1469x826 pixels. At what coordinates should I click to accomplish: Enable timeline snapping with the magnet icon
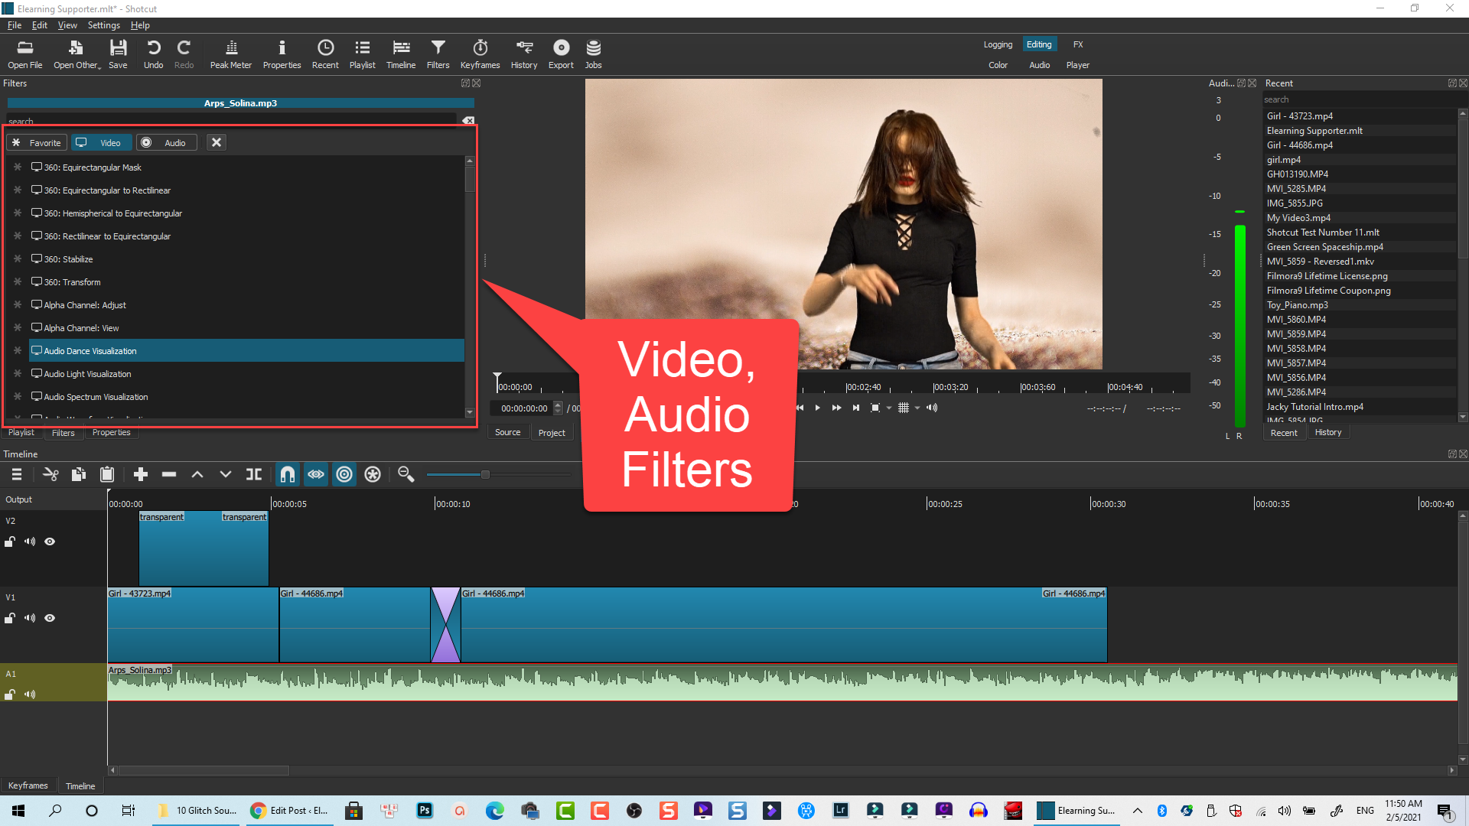[x=288, y=474]
